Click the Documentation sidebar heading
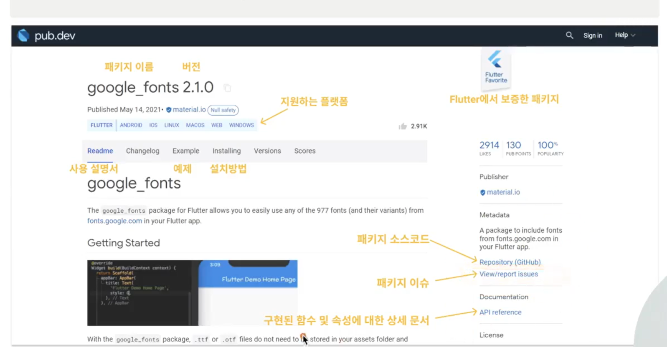This screenshot has width=667, height=347. pos(504,297)
